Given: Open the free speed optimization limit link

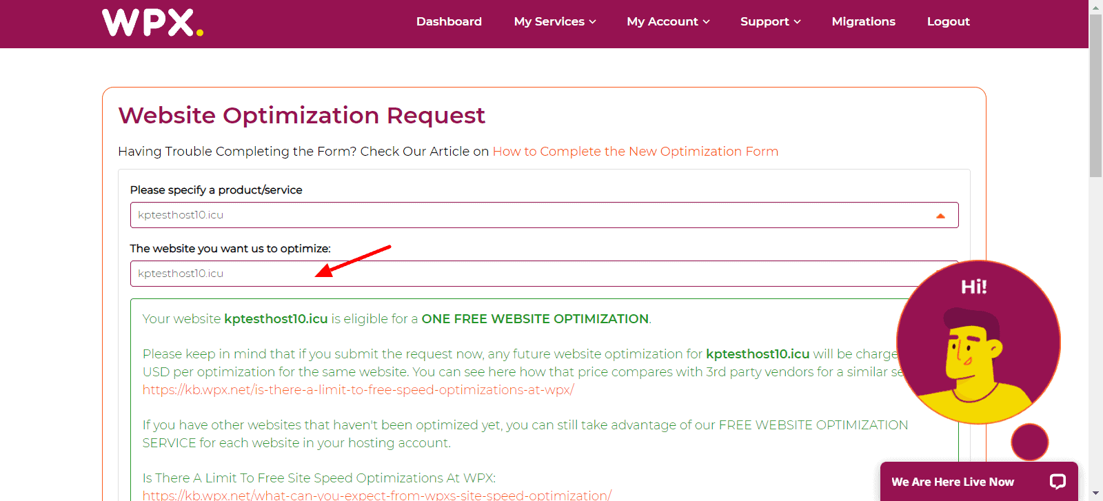Looking at the screenshot, I should [358, 390].
